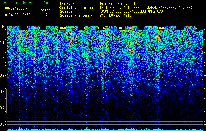This screenshot has width=206, height=131.
Task: Click the Receiving antenna label
Action: (75, 15)
